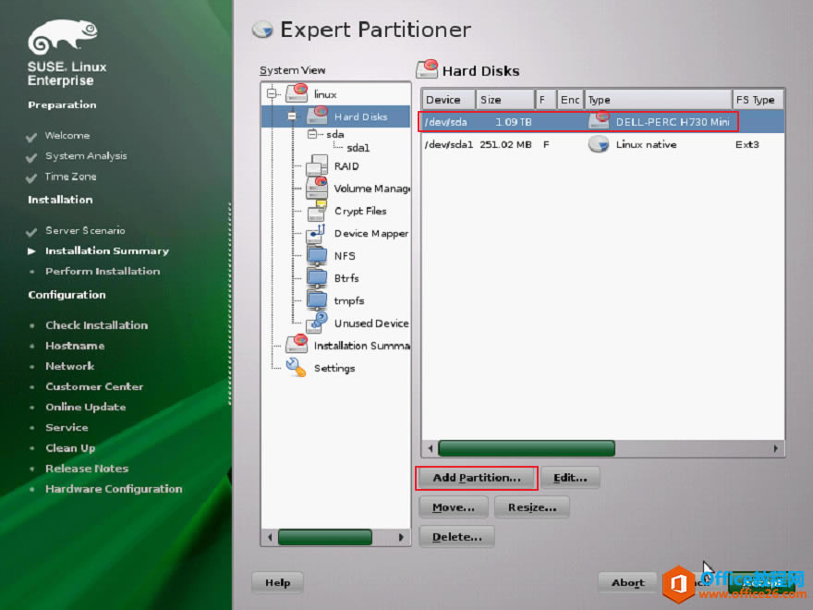The height and width of the screenshot is (610, 813).
Task: Click the Edit button
Action: 570,478
